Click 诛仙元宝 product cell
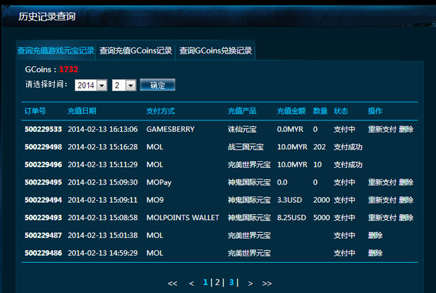Screen dimensions: 436x293 pyautogui.click(x=242, y=129)
